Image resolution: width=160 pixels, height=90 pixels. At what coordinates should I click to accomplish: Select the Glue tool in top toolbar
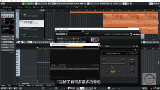click(64, 3)
